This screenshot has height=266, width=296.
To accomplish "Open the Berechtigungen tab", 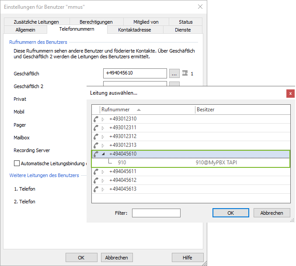I will click(x=96, y=22).
